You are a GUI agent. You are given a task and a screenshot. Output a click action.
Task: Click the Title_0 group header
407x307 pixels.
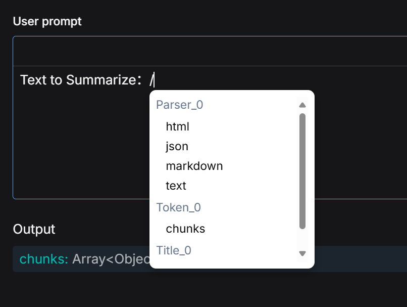[174, 250]
